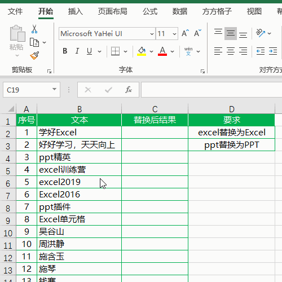
Task: Open the 文件 tab
Action: 15,11
